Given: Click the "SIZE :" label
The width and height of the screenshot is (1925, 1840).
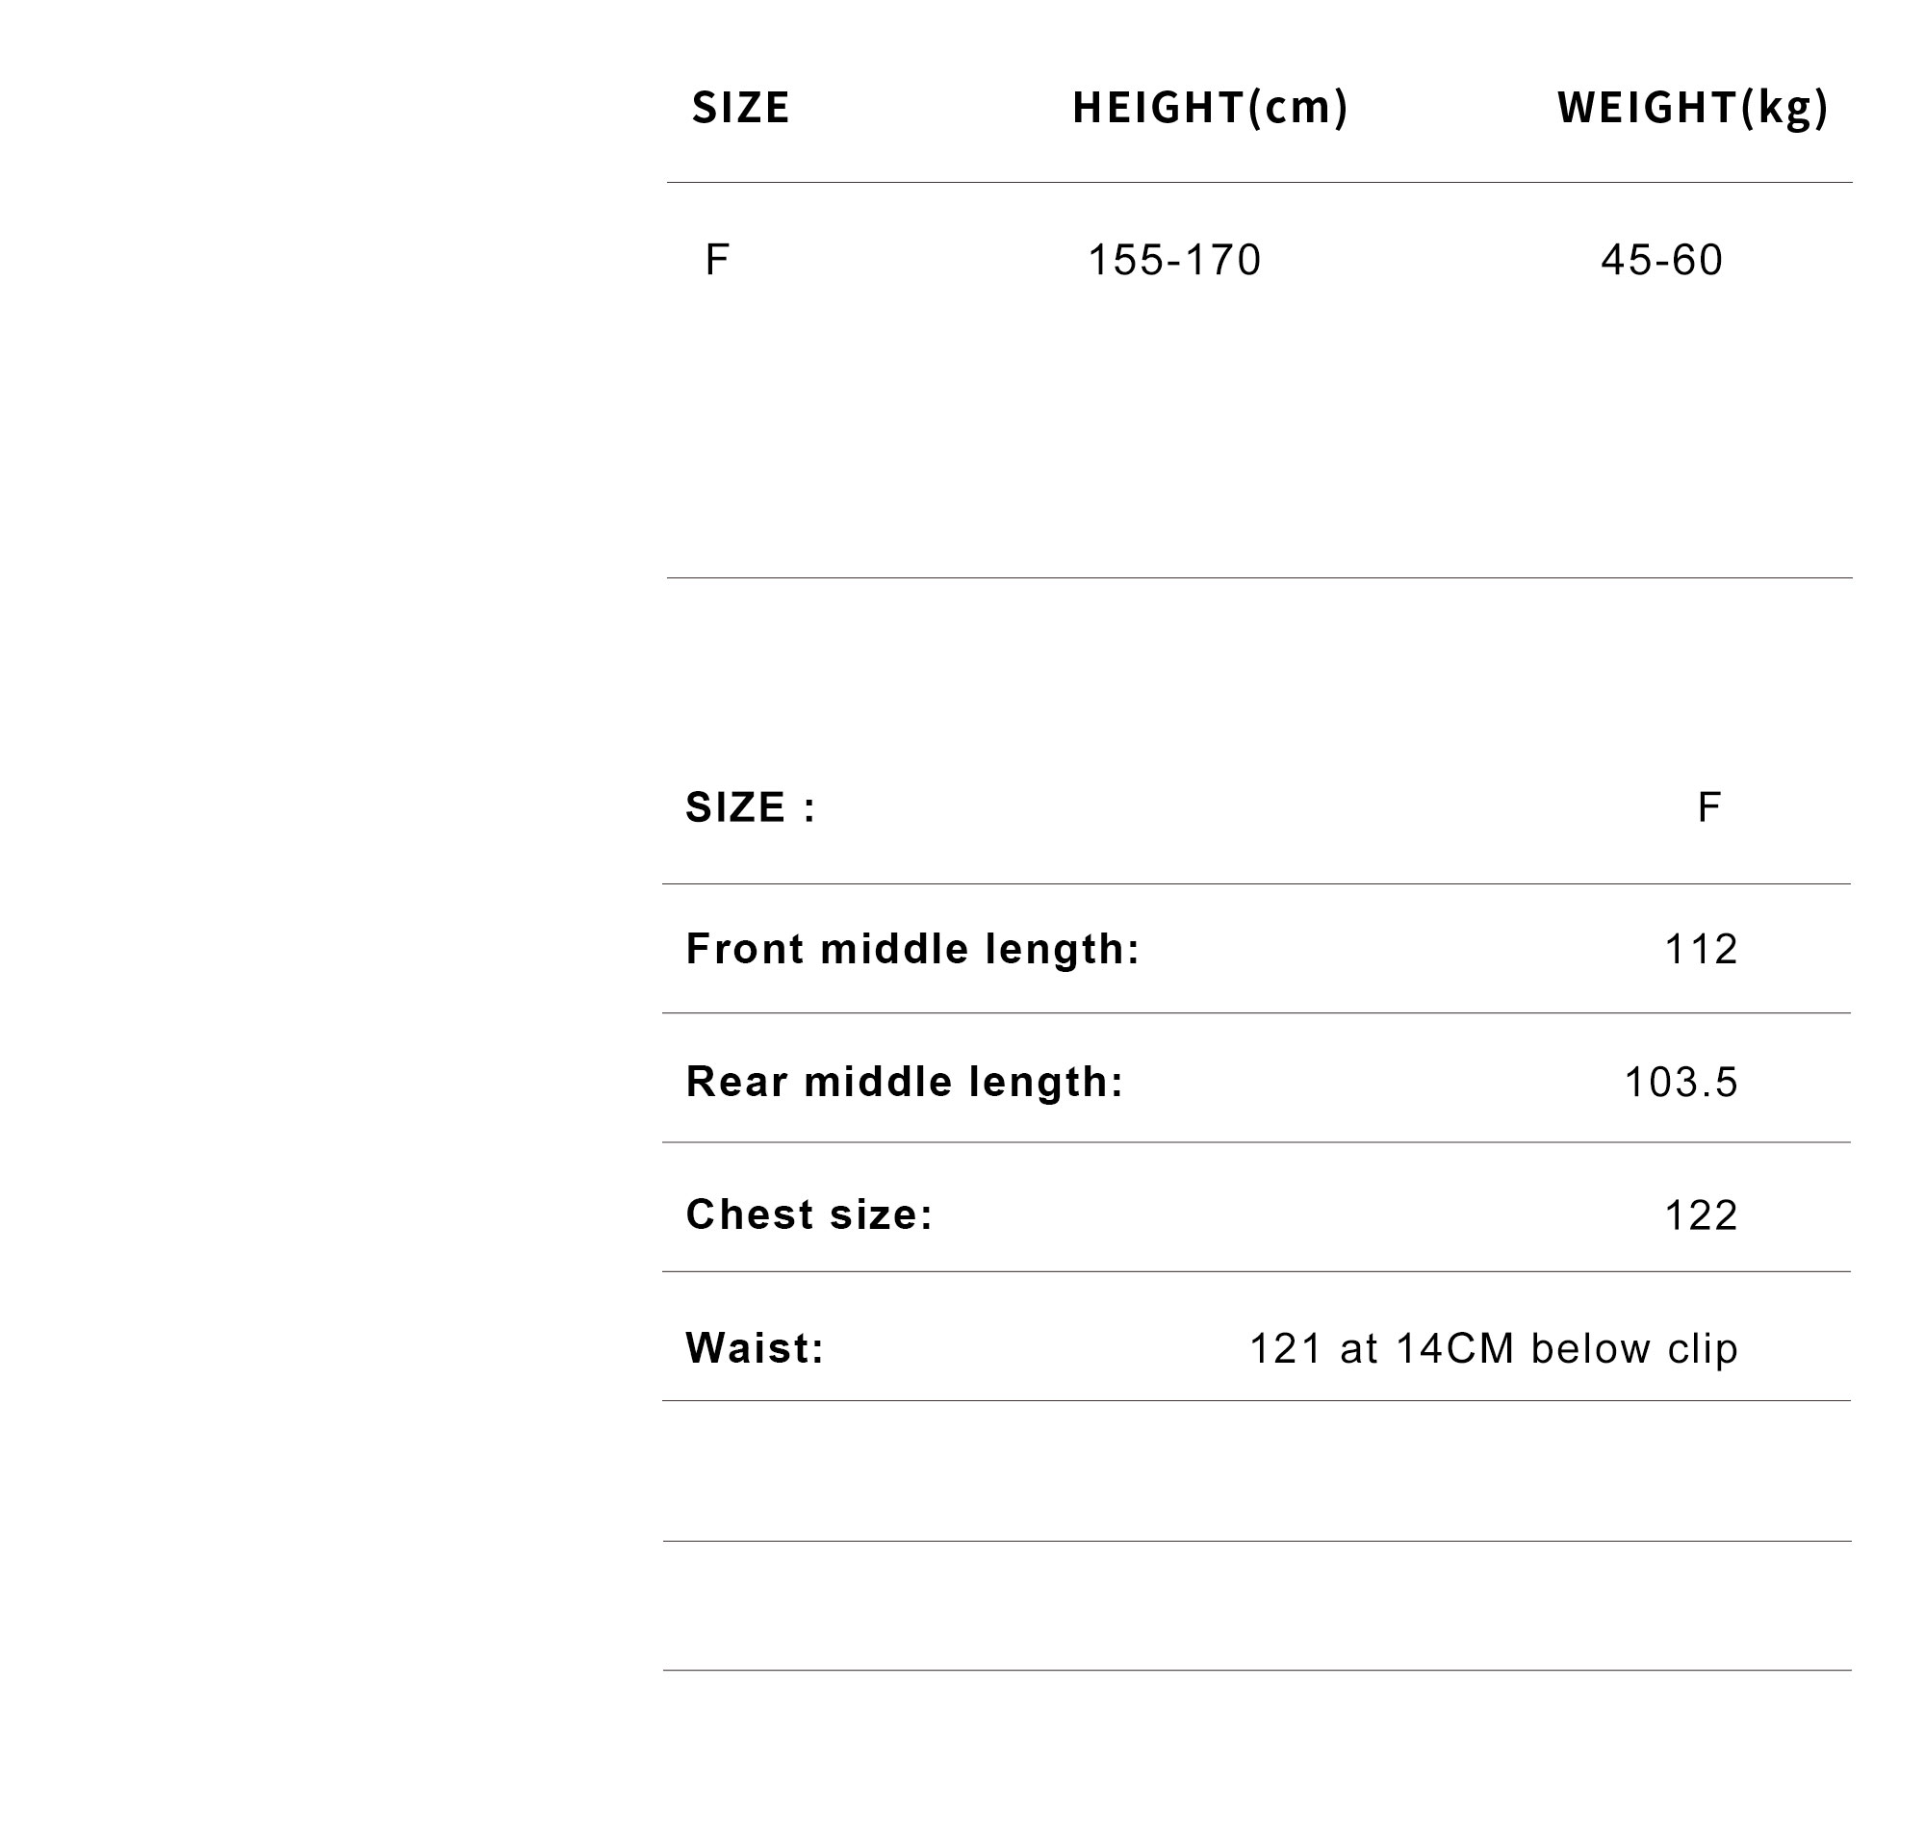Looking at the screenshot, I should (751, 807).
